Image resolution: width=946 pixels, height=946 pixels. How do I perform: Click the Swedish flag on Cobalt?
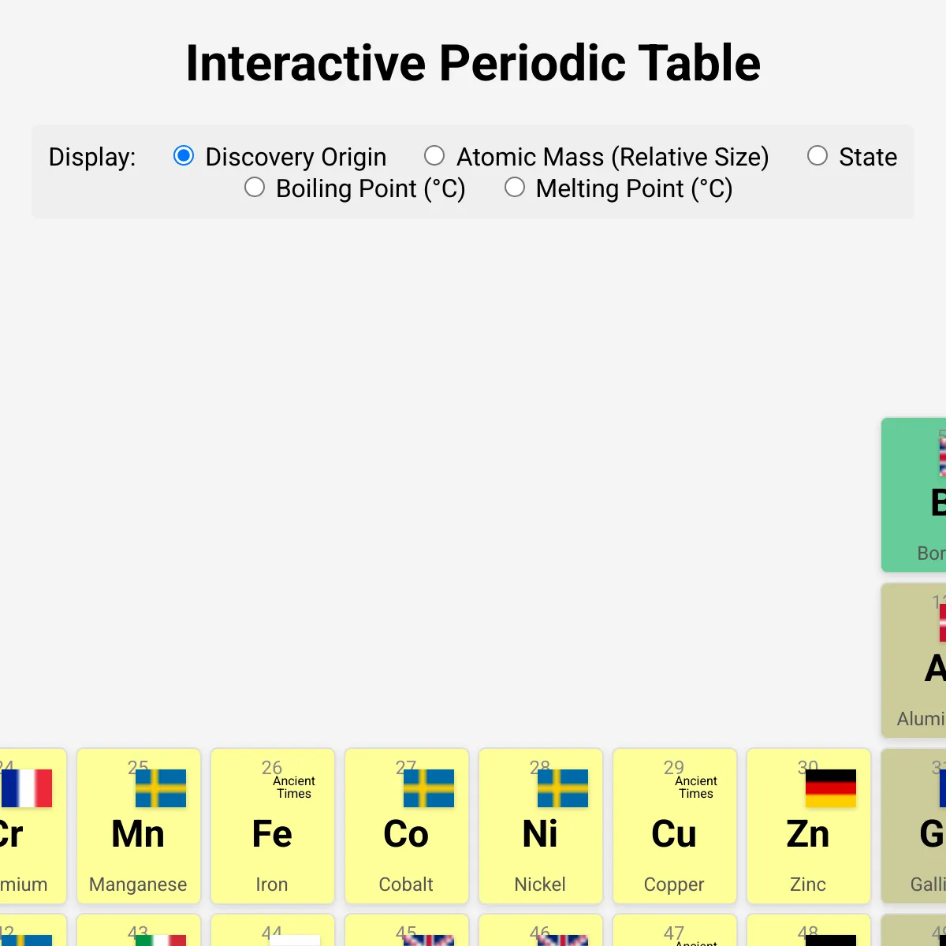click(429, 788)
